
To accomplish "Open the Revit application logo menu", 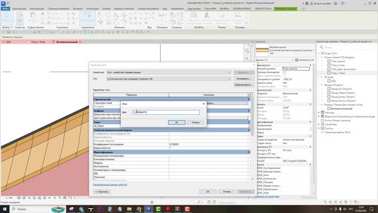I will 3,3.
